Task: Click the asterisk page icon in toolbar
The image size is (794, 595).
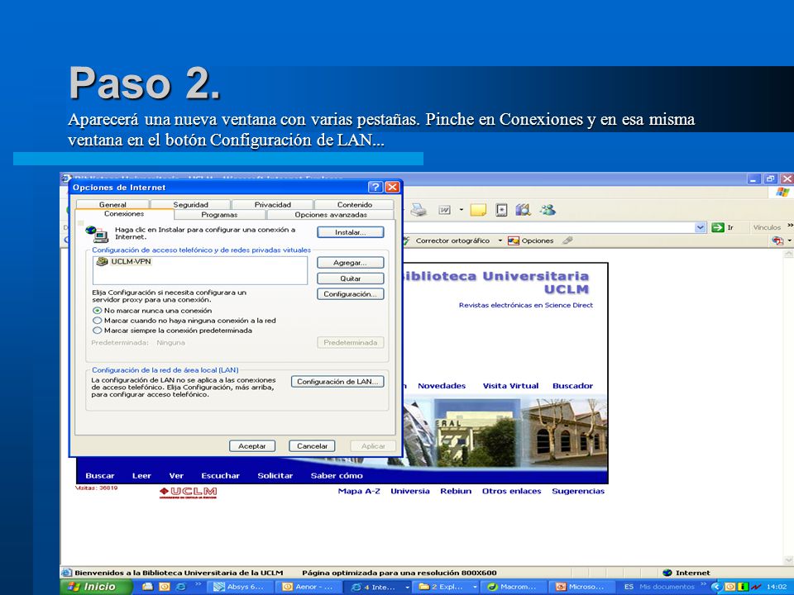Action: point(501,210)
